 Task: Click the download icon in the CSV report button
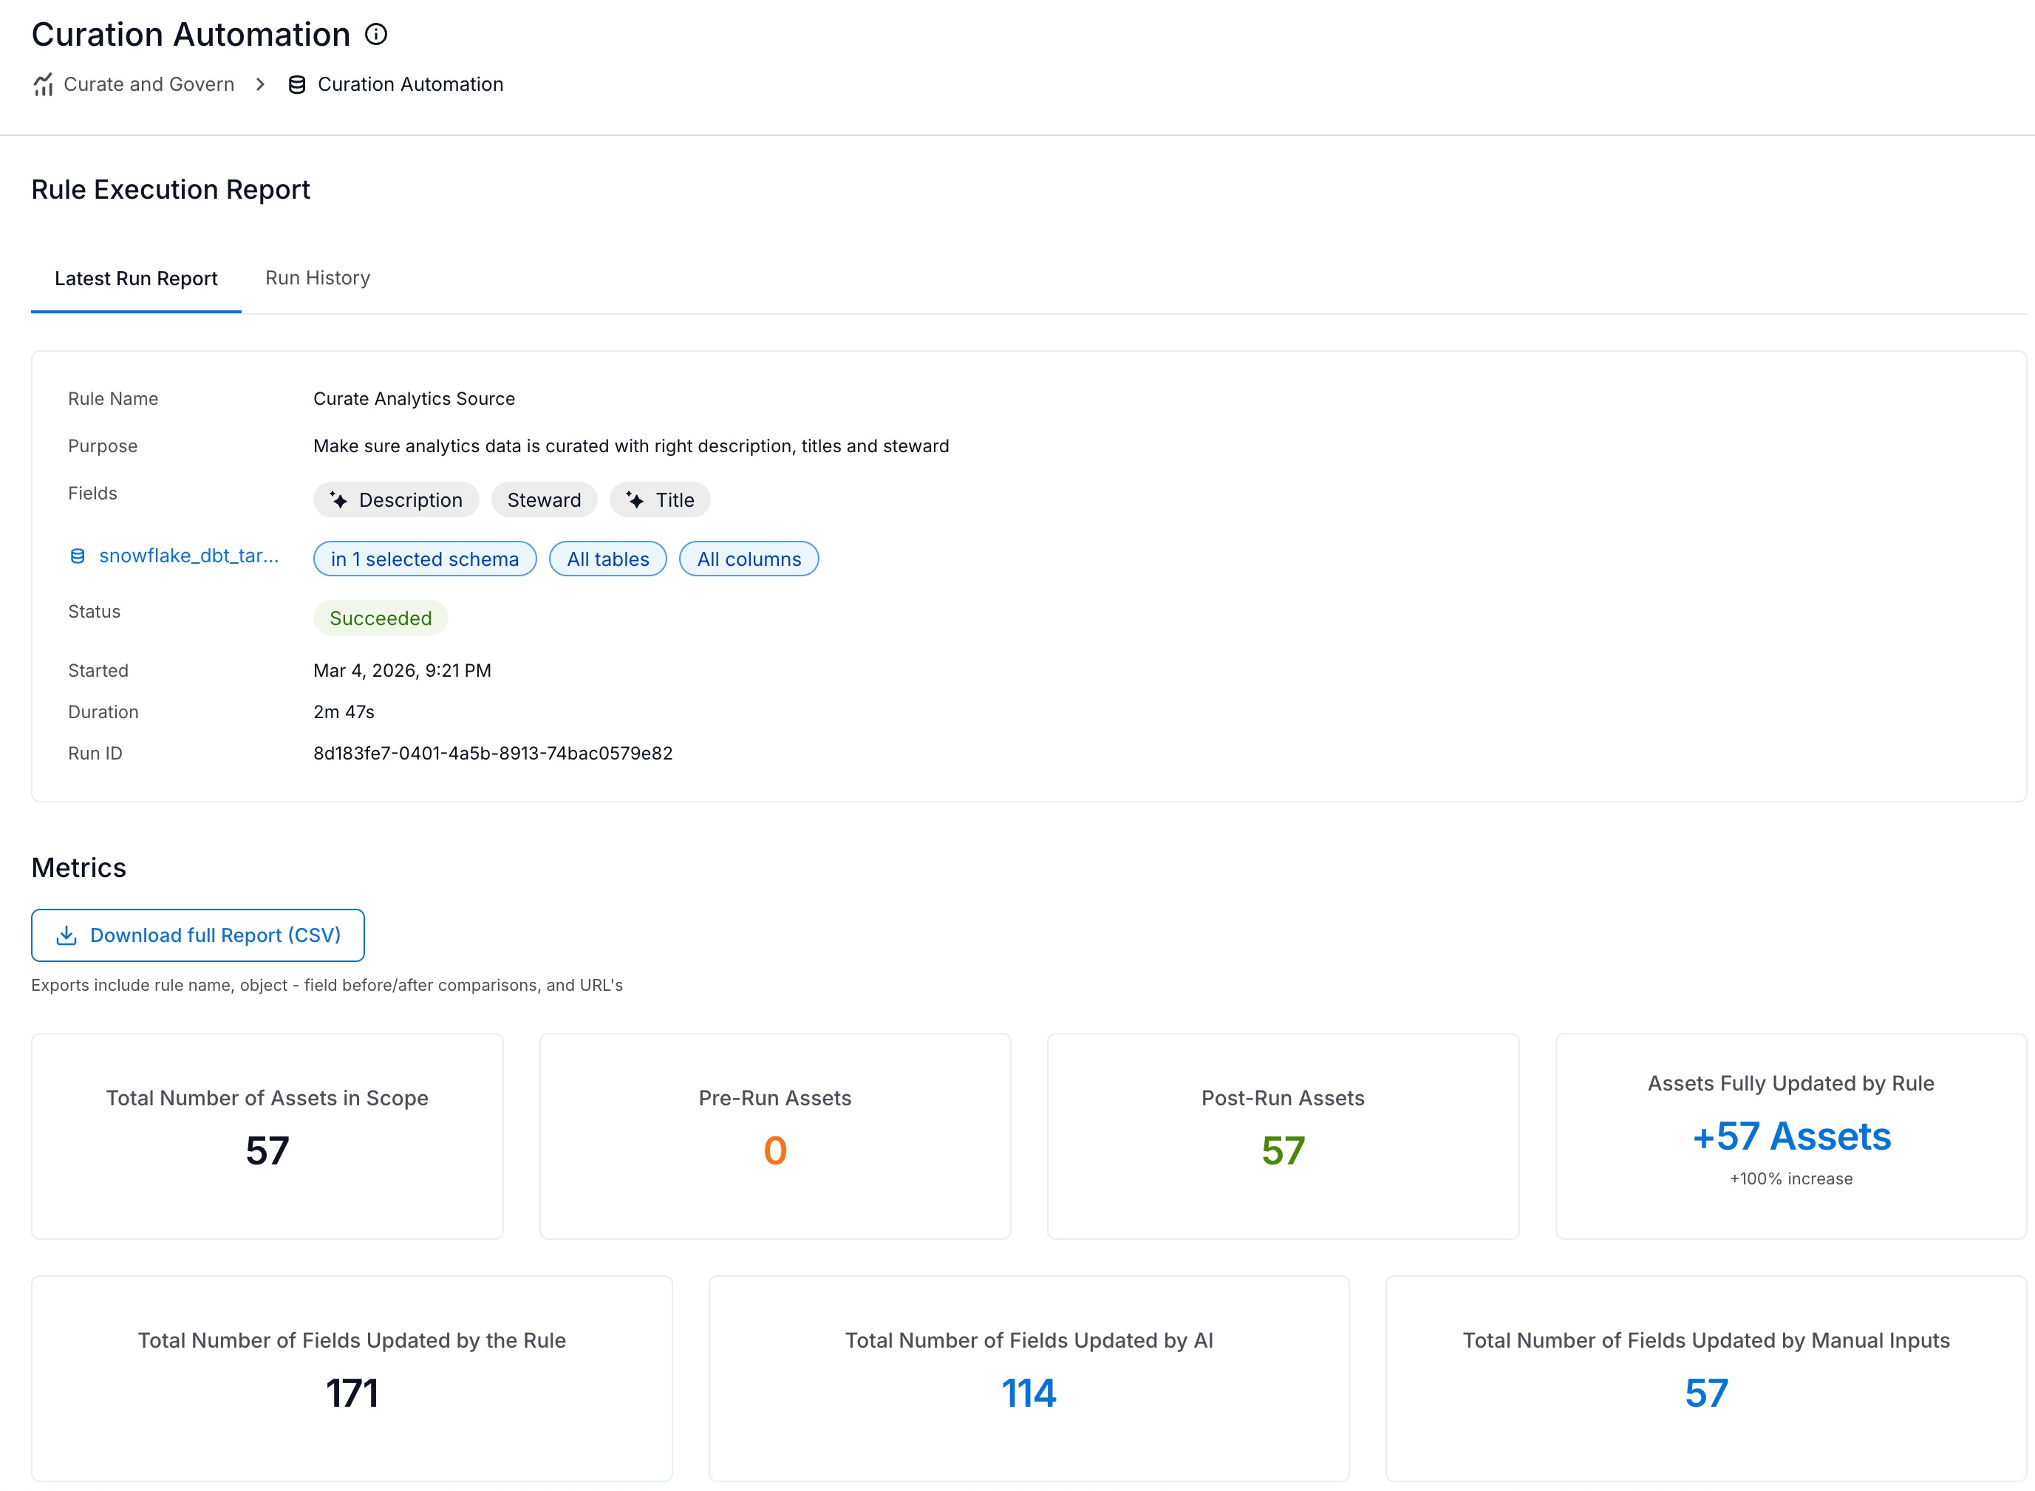(x=66, y=935)
